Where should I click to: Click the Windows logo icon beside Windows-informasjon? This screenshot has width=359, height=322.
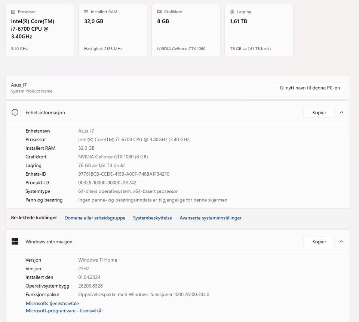[15, 241]
